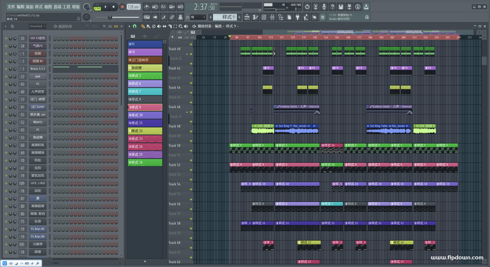
Task: Open the Unsorted channel filter dropdown
Action: click(37, 26)
